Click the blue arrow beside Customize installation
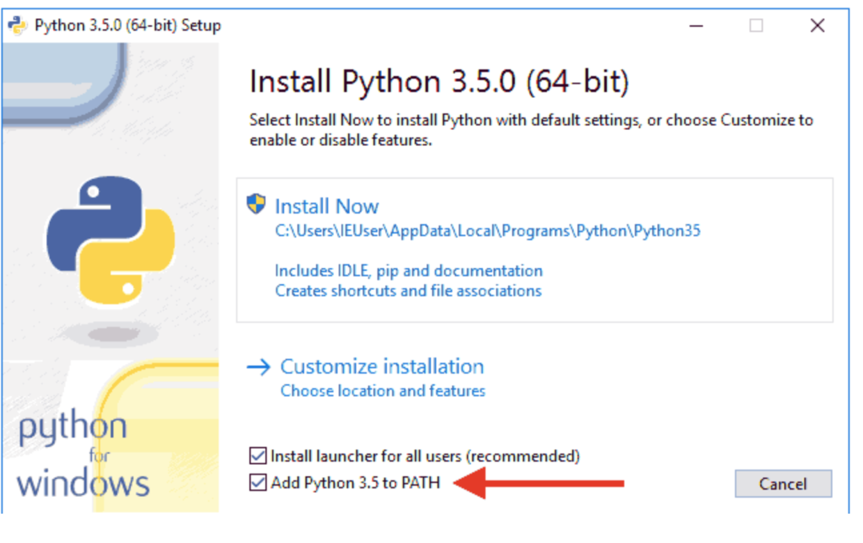The width and height of the screenshot is (863, 543). 258,368
